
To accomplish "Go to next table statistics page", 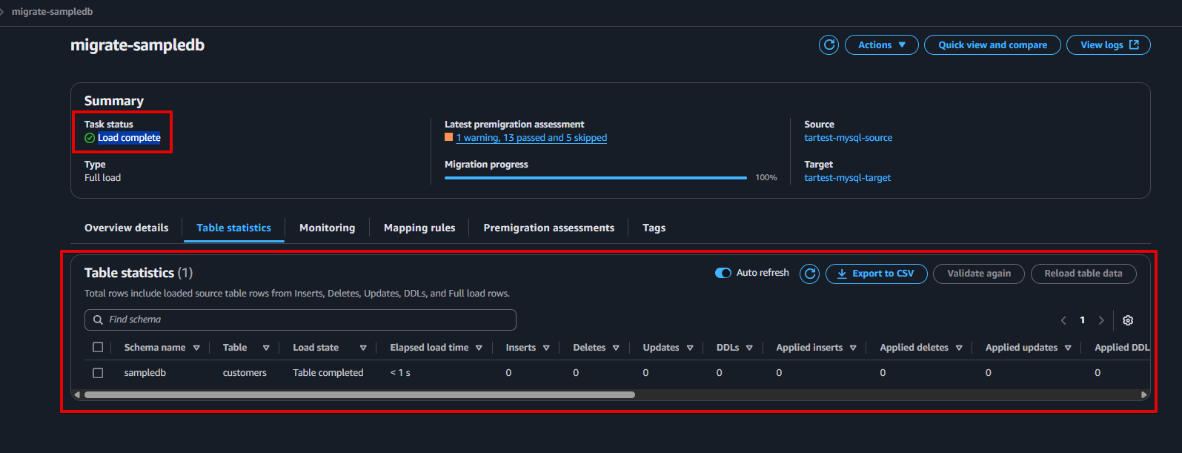I will (x=1101, y=320).
